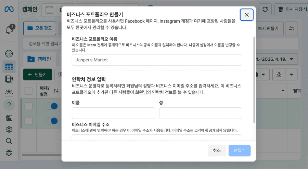Expand dropdown arrow next to partly hidden button

pyautogui.click(x=264, y=75)
